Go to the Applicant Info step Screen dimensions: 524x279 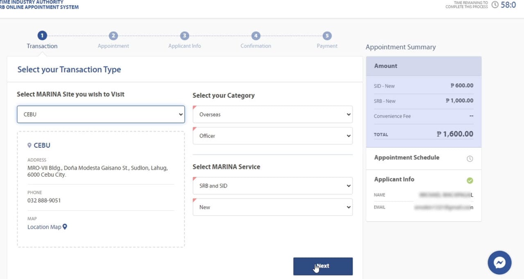[x=184, y=45]
